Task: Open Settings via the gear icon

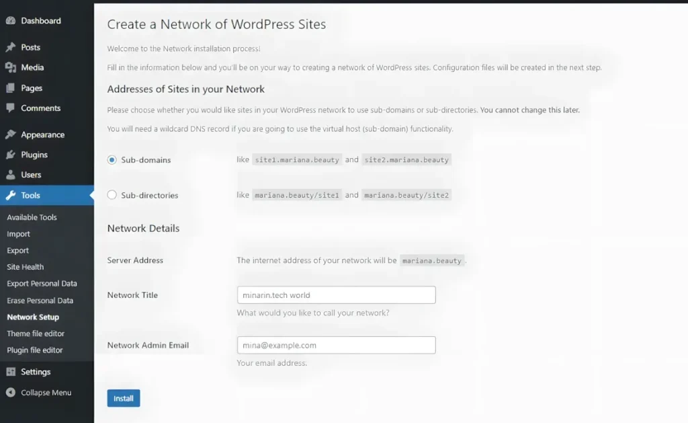Action: 10,371
